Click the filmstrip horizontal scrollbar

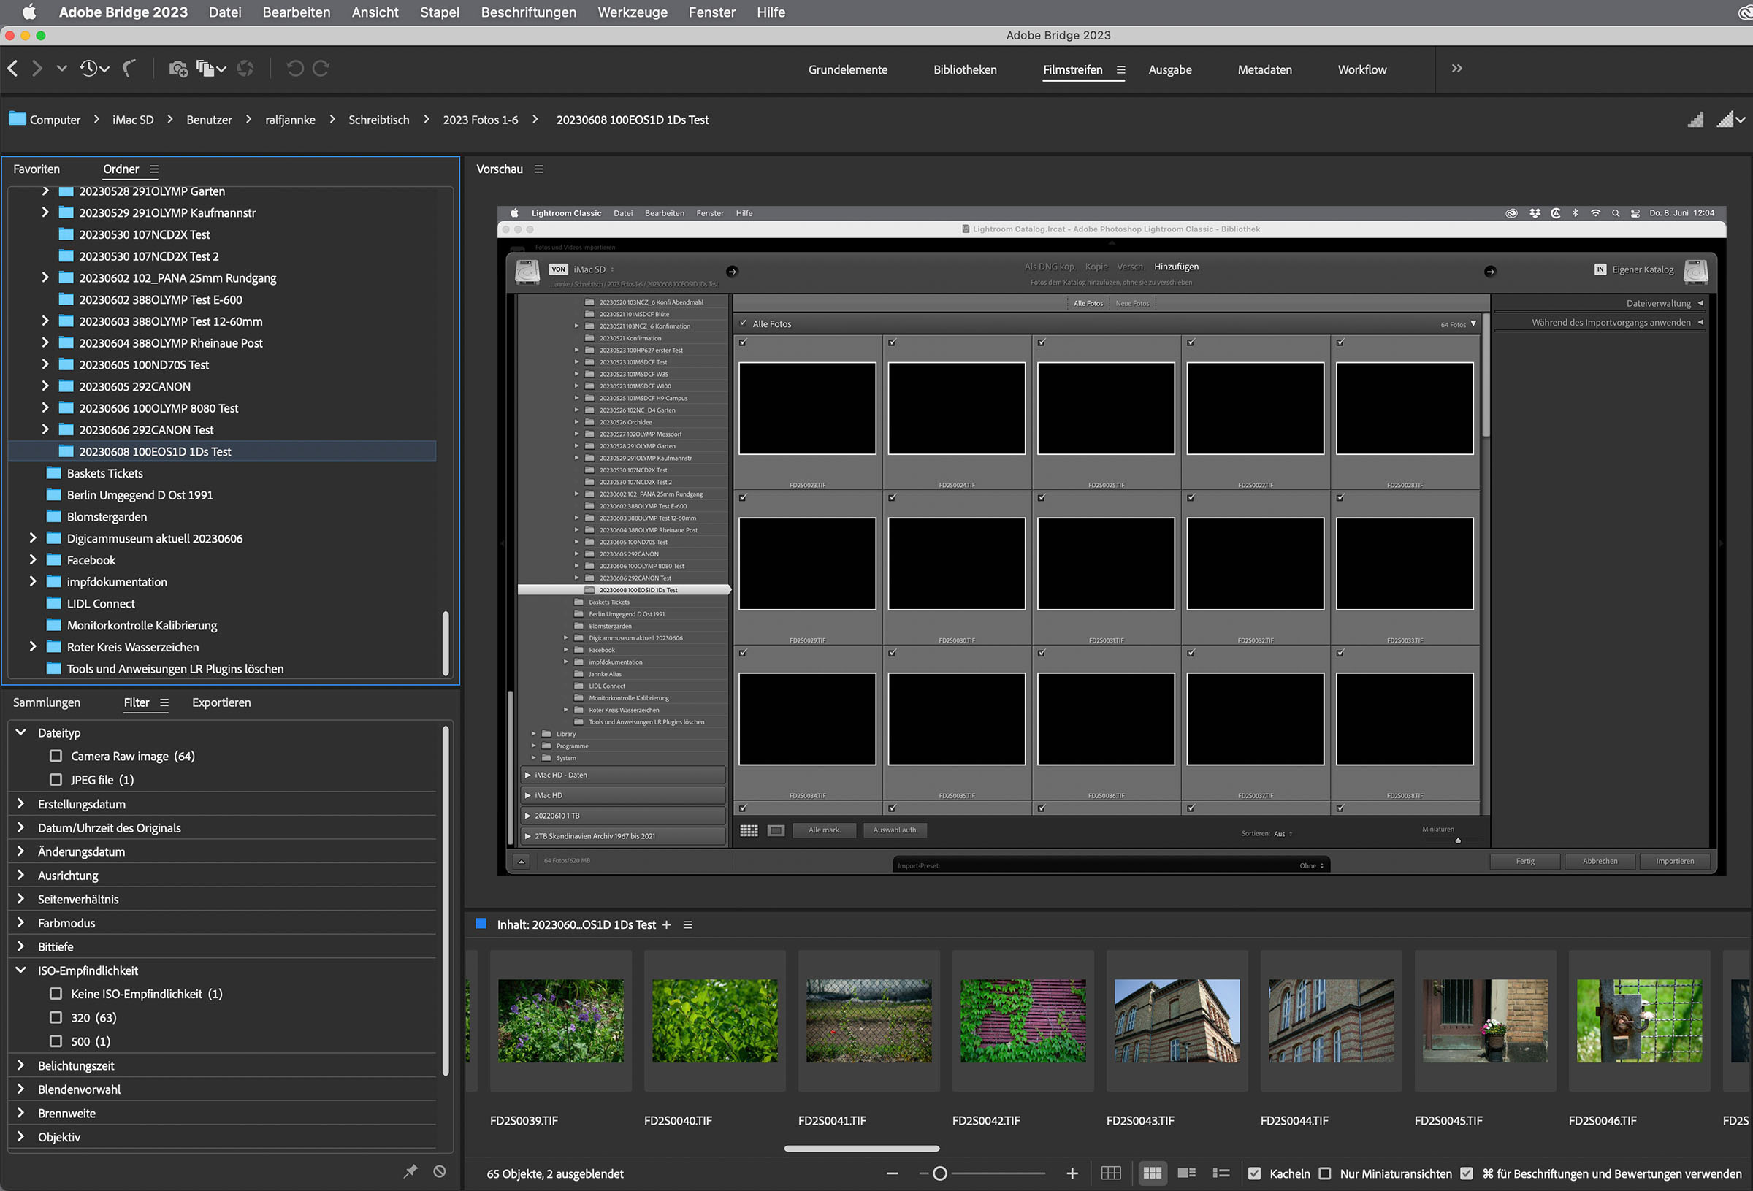click(861, 1148)
